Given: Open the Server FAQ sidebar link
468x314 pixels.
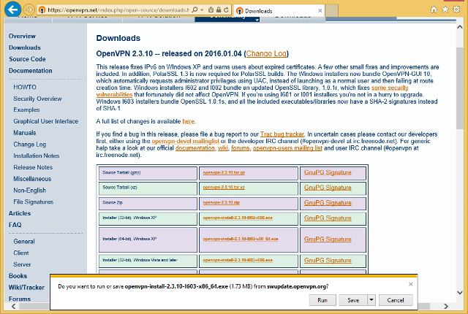Looking at the screenshot, I should (22, 264).
